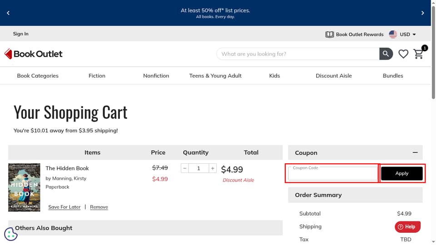
Task: Open the USD currency dropdown
Action: 408,34
